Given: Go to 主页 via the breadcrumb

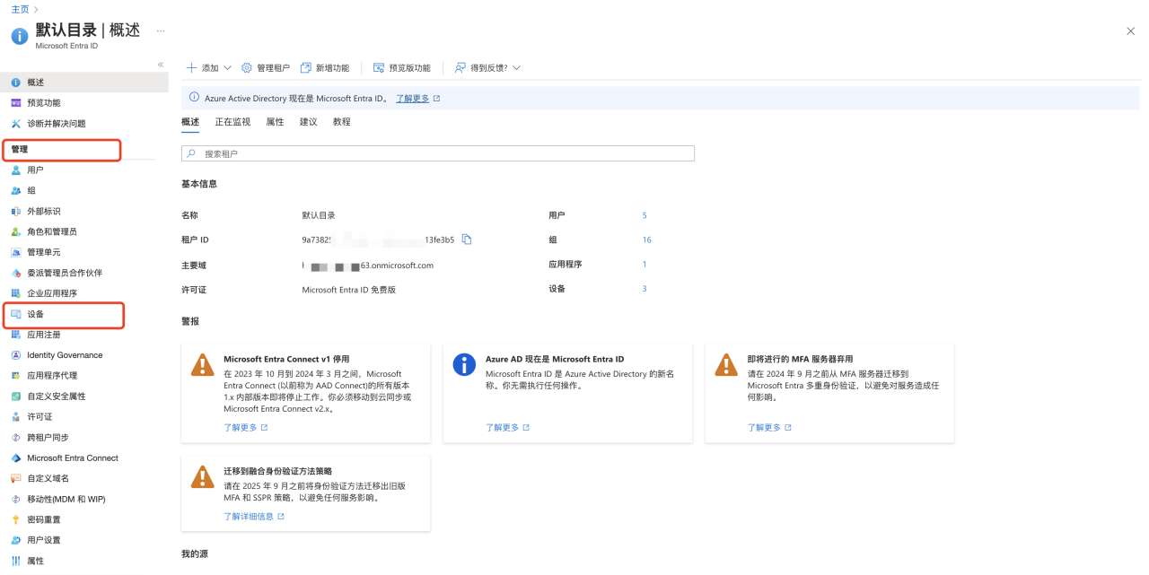Looking at the screenshot, I should pyautogui.click(x=20, y=9).
